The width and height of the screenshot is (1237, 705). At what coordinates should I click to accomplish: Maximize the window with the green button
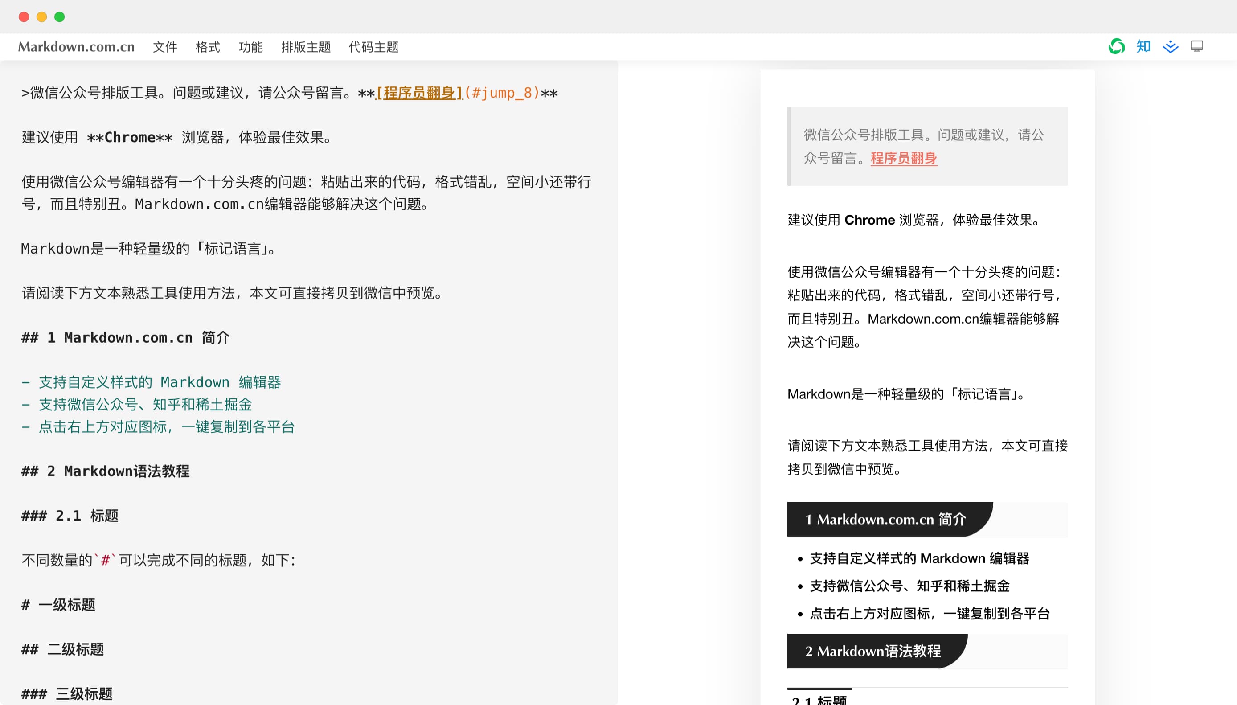coord(60,17)
